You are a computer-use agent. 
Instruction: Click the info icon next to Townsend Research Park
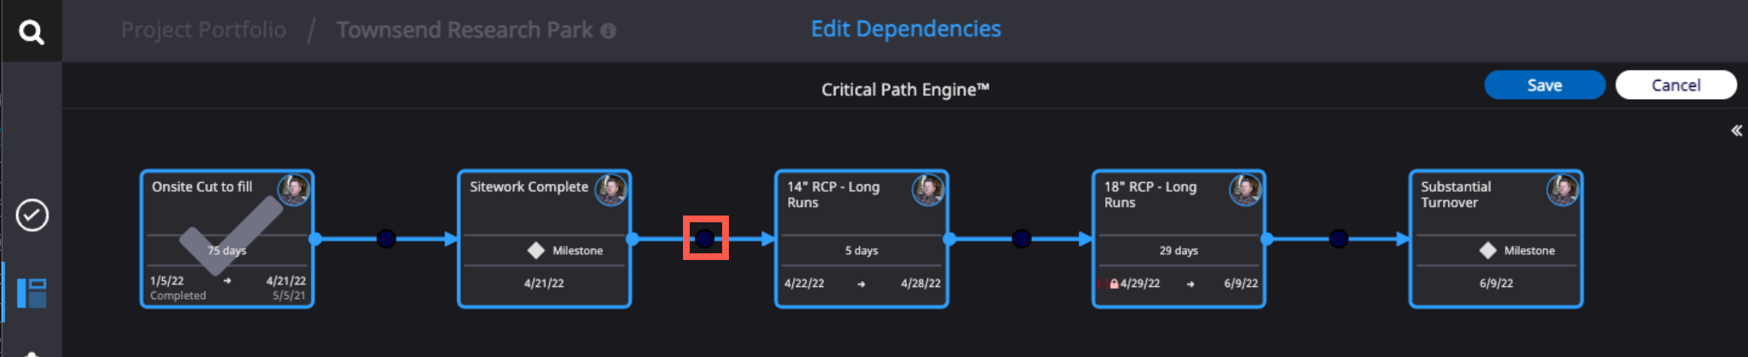point(608,31)
